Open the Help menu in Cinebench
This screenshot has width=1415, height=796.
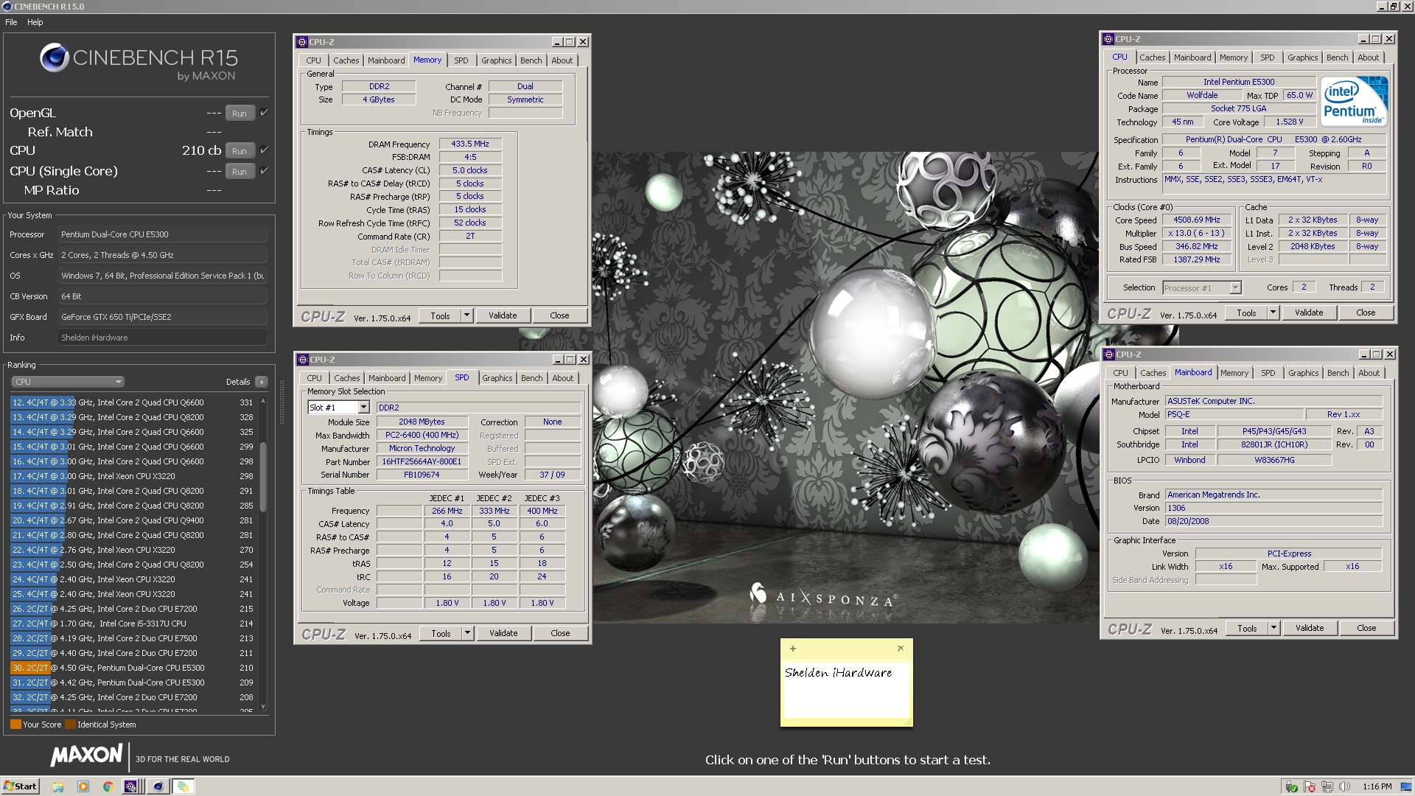point(35,22)
